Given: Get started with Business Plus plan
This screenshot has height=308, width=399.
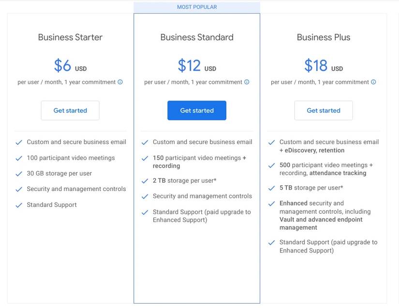Looking at the screenshot, I should coord(324,110).
